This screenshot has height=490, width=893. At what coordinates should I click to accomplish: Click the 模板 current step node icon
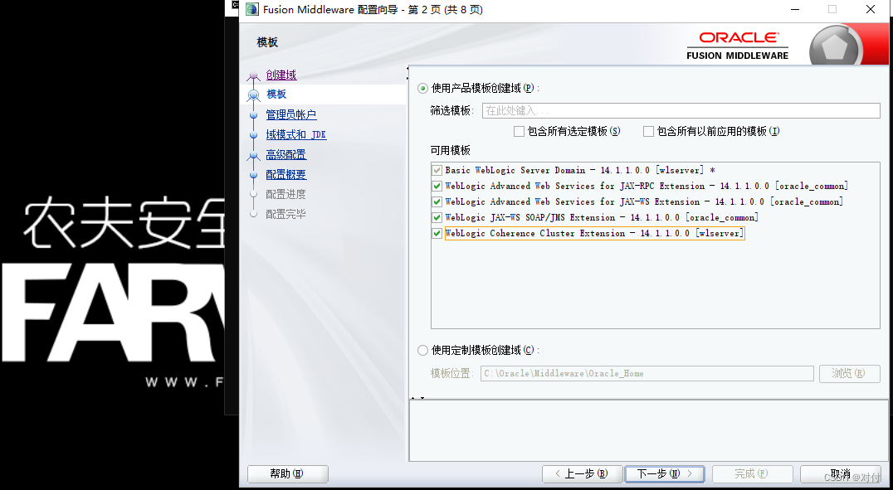tap(253, 95)
